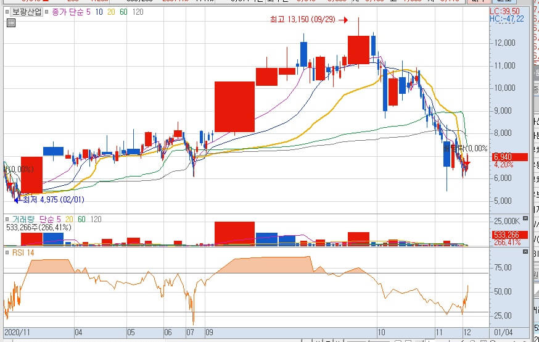Image resolution: width=539 pixels, height=342 pixels.
Task: Select the yellow 20 moving-average label in price pane
Action: (x=111, y=12)
